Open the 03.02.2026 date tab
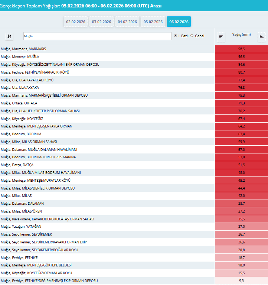268x285 pixels. pyautogui.click(x=102, y=22)
